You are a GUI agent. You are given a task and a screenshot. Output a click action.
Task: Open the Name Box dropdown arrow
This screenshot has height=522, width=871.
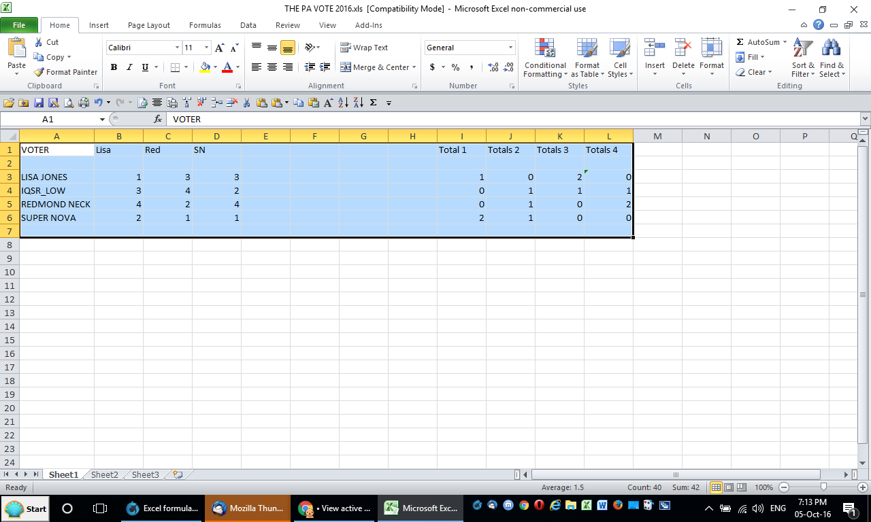click(102, 120)
